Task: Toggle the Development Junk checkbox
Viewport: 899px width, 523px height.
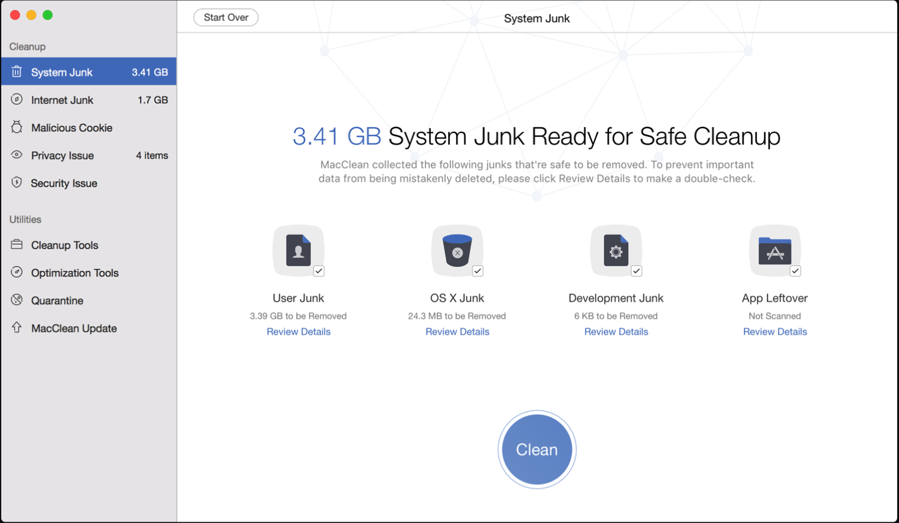Action: pos(636,271)
